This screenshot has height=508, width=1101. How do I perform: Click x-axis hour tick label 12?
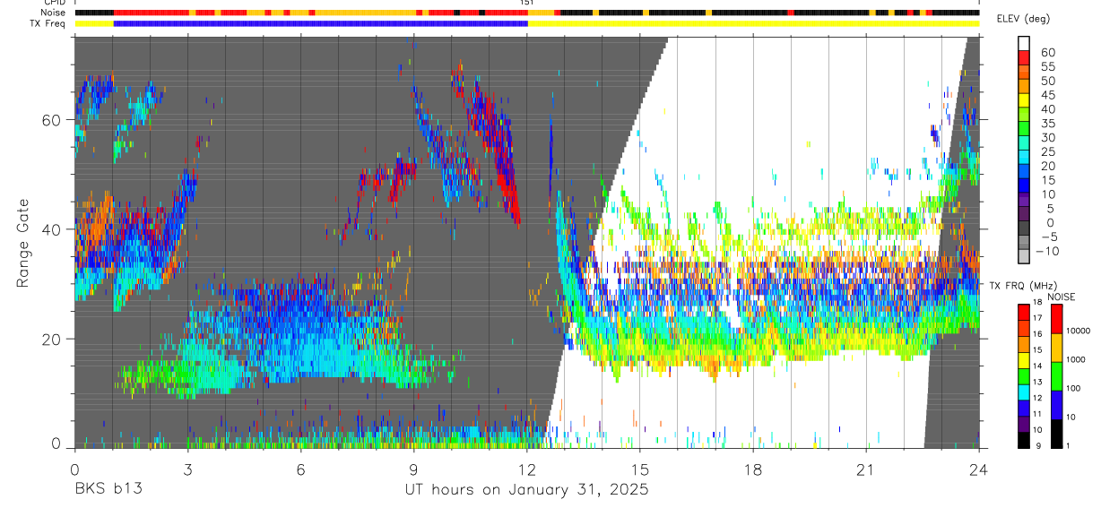527,469
